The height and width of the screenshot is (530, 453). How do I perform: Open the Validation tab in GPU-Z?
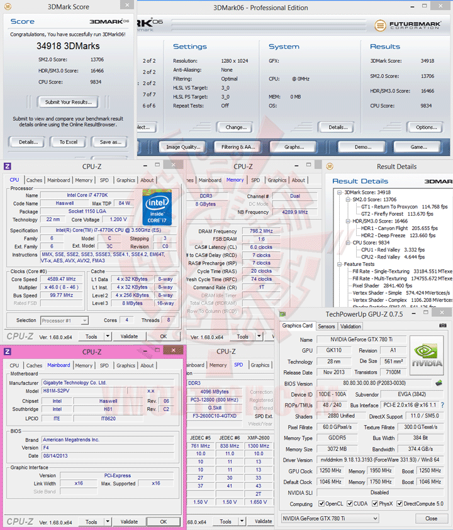350,326
